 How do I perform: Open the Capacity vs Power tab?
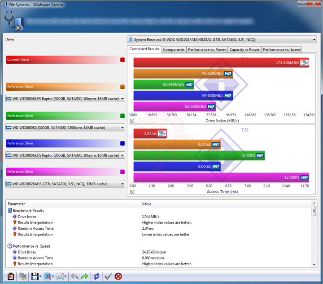point(244,50)
